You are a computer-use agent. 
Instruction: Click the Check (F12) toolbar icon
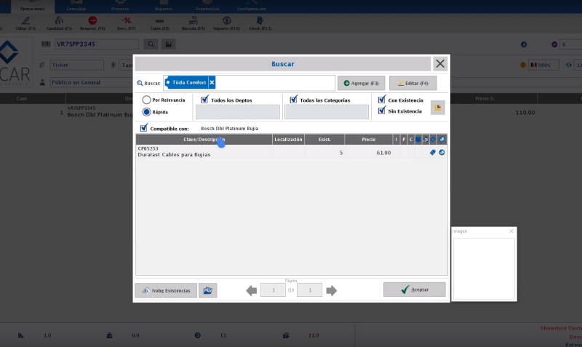pyautogui.click(x=260, y=20)
